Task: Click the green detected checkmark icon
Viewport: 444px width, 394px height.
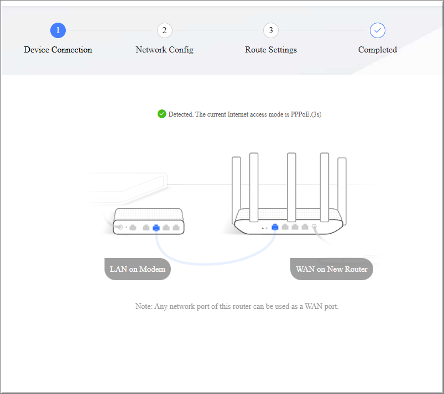Action: [x=161, y=114]
